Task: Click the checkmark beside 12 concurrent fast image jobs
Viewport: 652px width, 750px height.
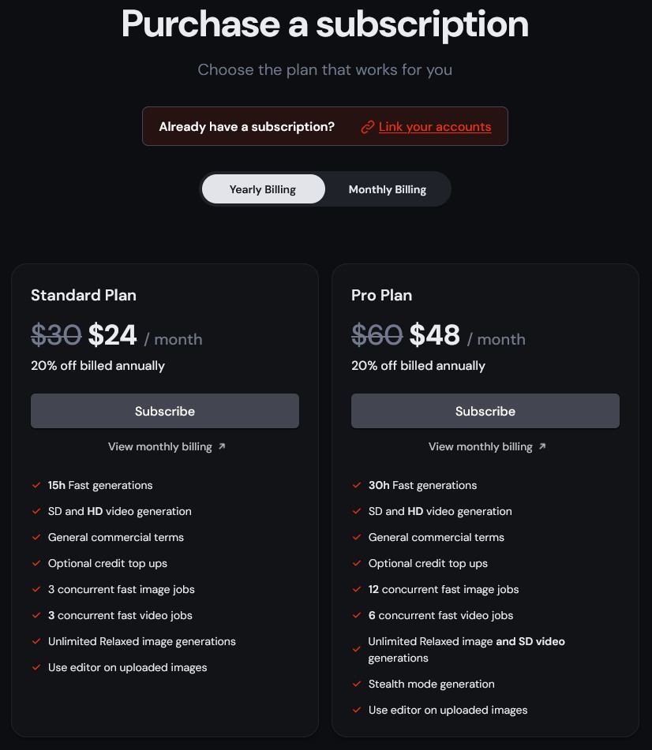Action: (x=357, y=589)
